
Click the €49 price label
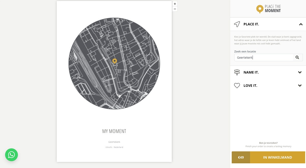pos(241,157)
